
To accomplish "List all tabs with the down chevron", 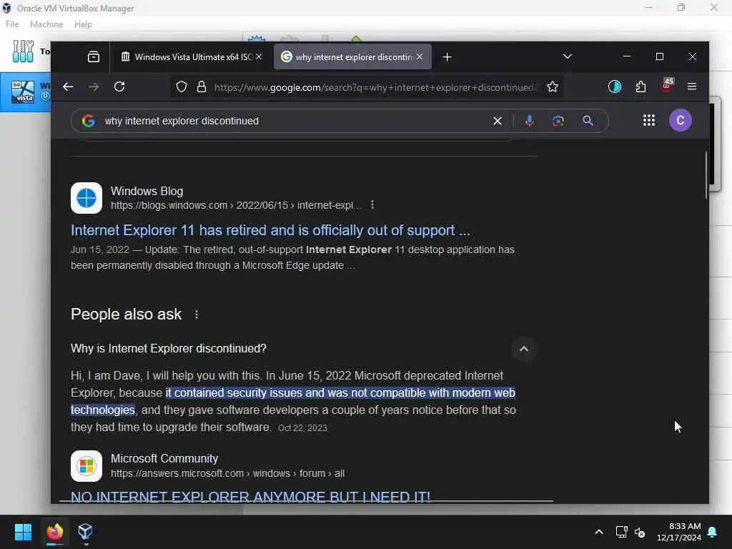I will 567,56.
